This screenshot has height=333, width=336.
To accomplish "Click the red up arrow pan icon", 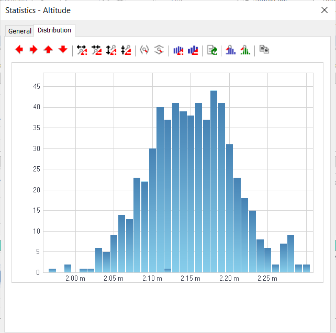I will pyautogui.click(x=48, y=50).
